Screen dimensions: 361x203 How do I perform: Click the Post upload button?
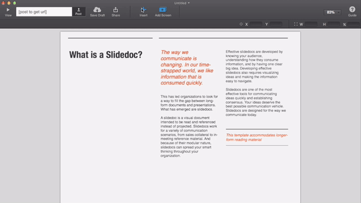pyautogui.click(x=78, y=11)
